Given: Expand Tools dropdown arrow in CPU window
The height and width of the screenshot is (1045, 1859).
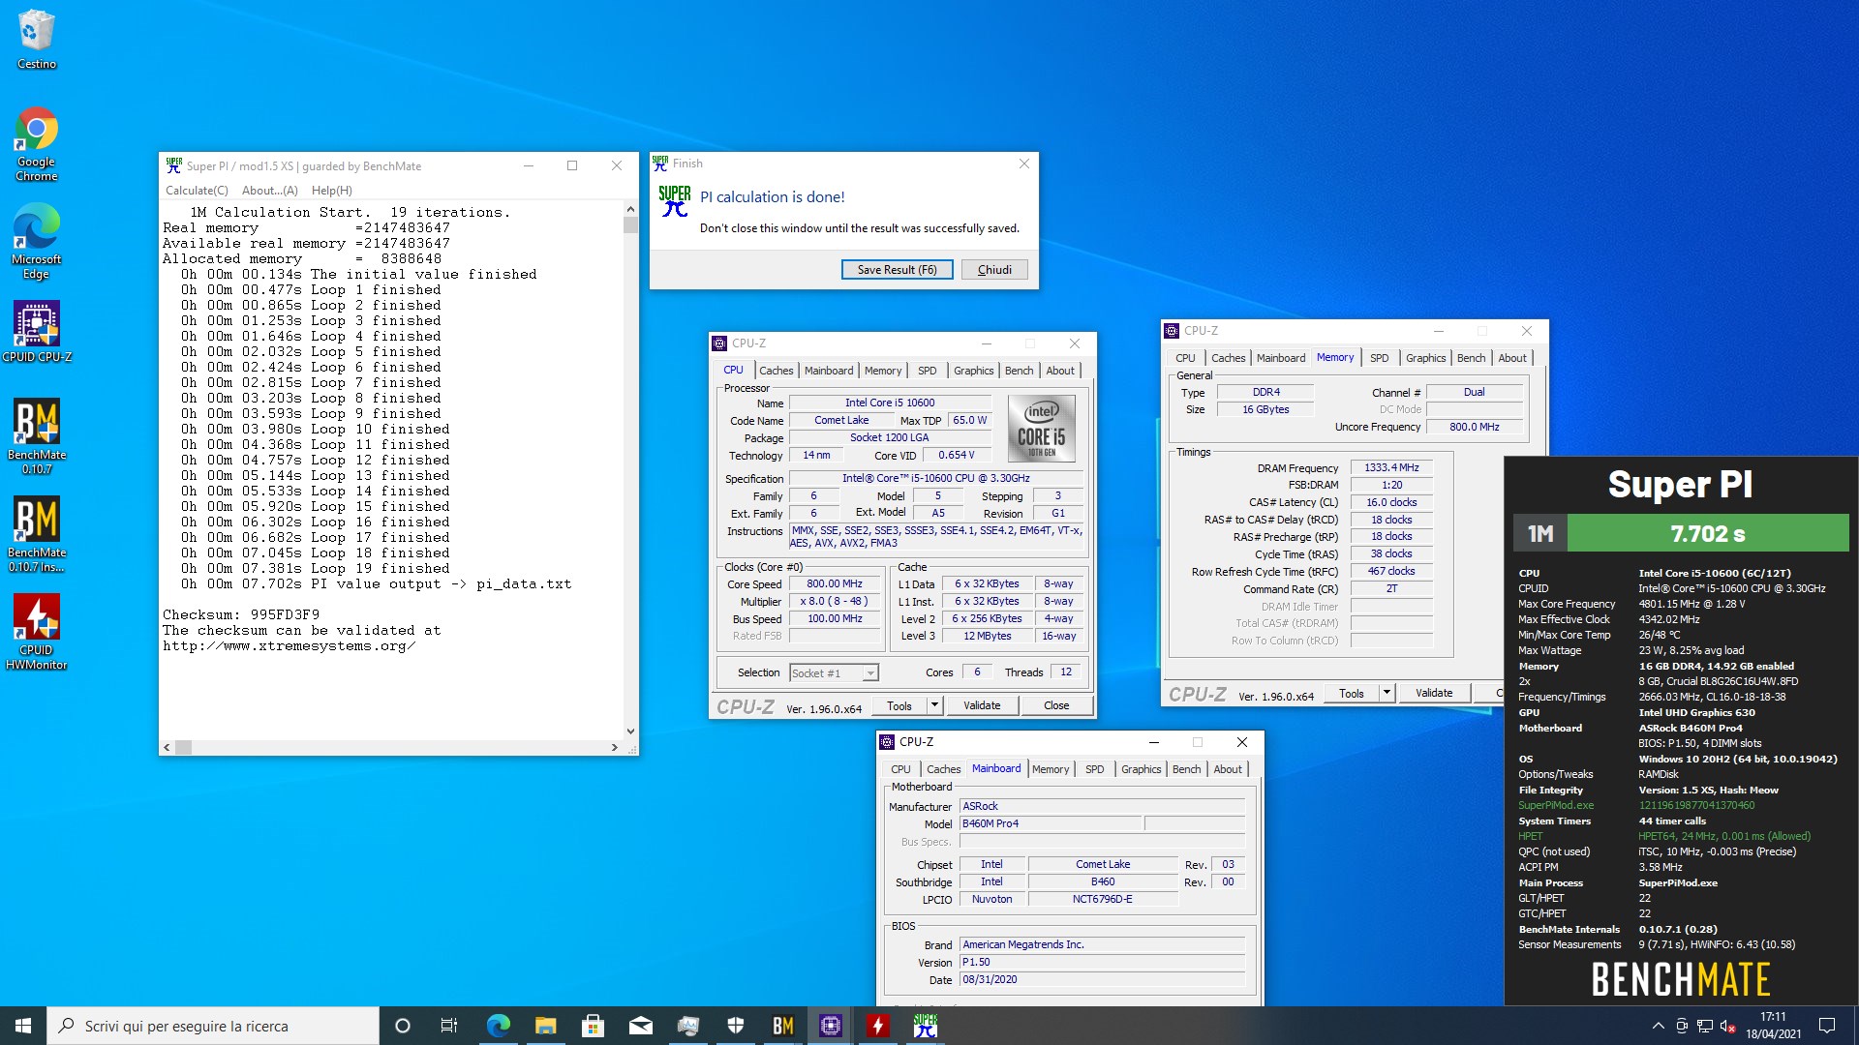Looking at the screenshot, I should 934,706.
